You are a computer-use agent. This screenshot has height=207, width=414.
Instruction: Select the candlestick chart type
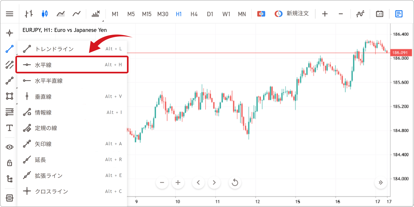[x=45, y=14]
